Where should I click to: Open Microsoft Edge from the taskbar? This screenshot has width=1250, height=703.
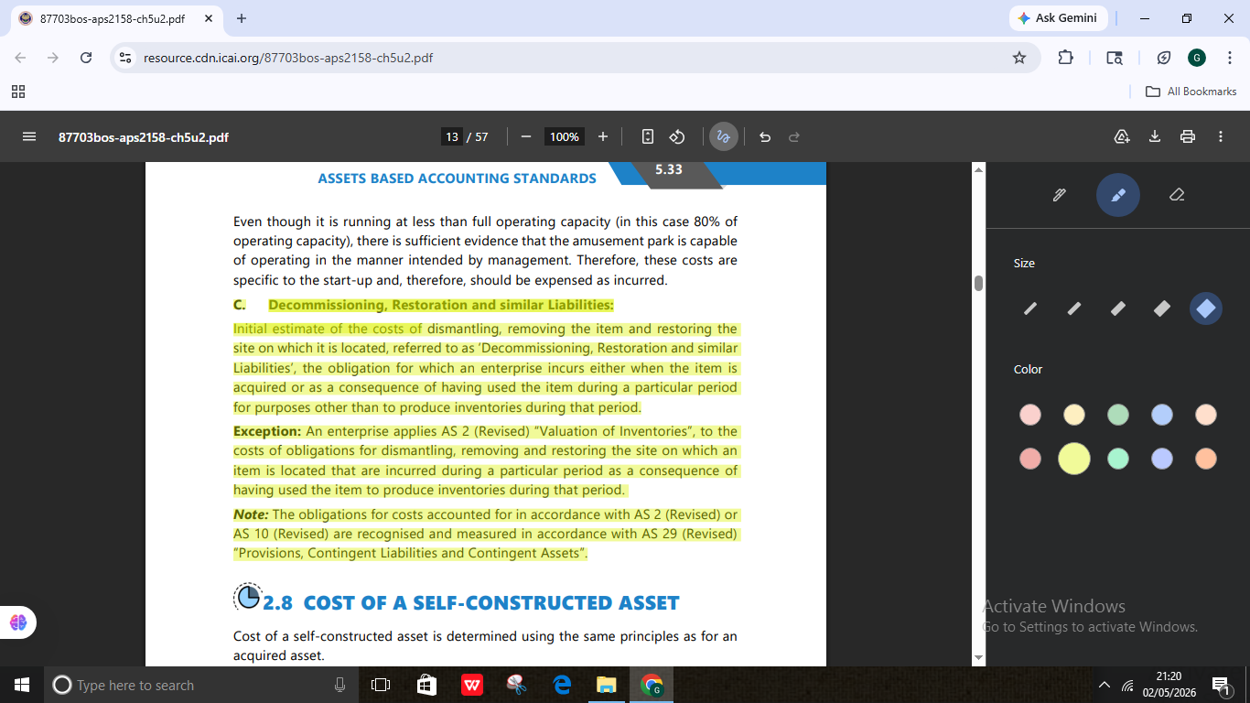(562, 685)
